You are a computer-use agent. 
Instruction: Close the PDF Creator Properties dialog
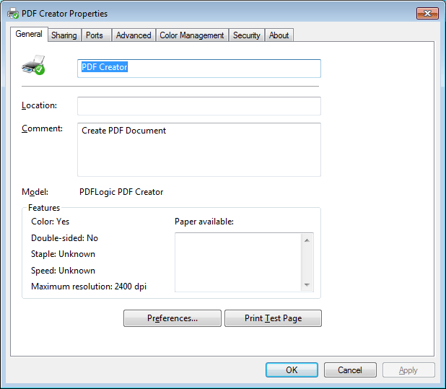(427, 14)
